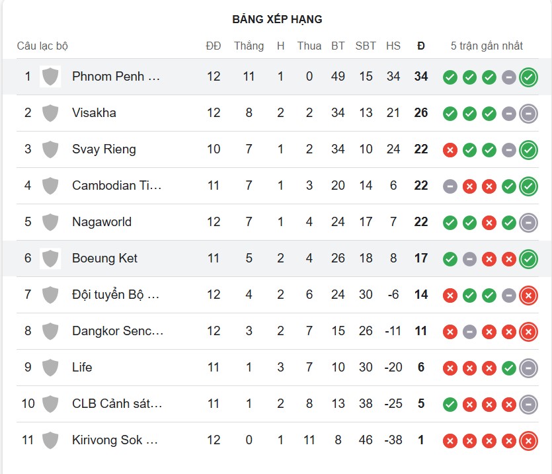Click the circled loss ending Kirivong Sok's form
The width and height of the screenshot is (552, 474).
pos(528,440)
